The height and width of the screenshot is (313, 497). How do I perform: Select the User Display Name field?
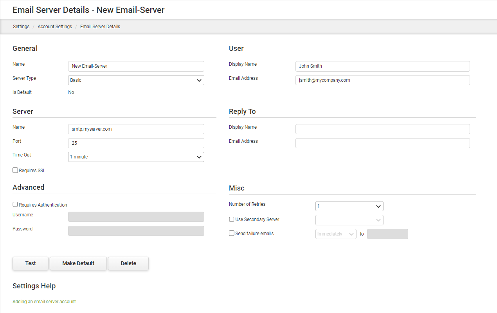tap(382, 66)
